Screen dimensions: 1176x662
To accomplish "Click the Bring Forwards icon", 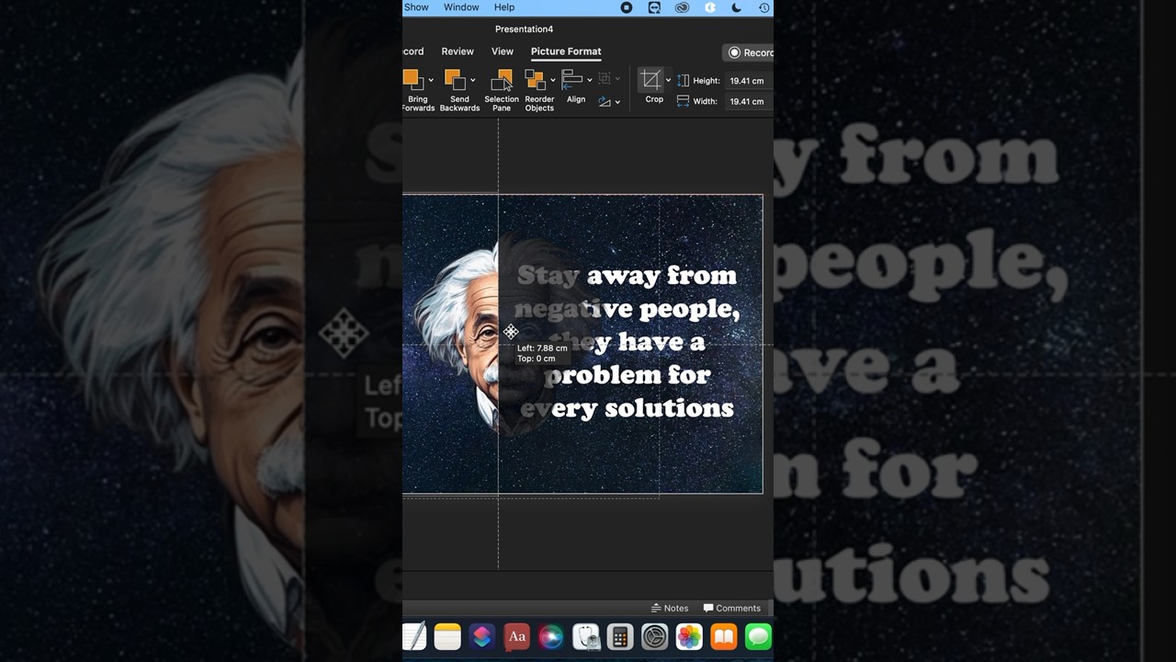I will 412,80.
